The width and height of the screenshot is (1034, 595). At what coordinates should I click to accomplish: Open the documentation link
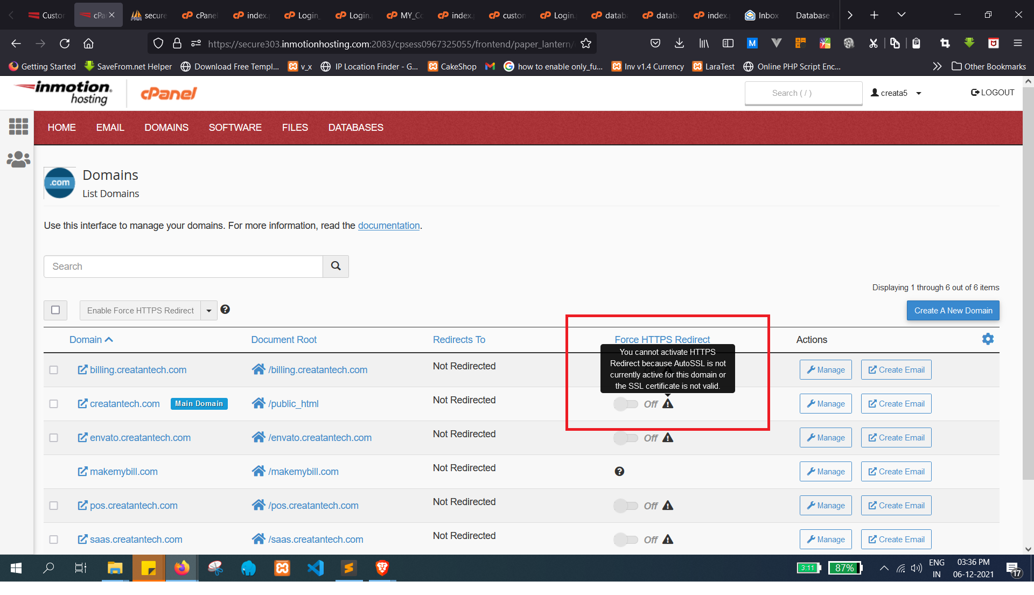coord(389,226)
